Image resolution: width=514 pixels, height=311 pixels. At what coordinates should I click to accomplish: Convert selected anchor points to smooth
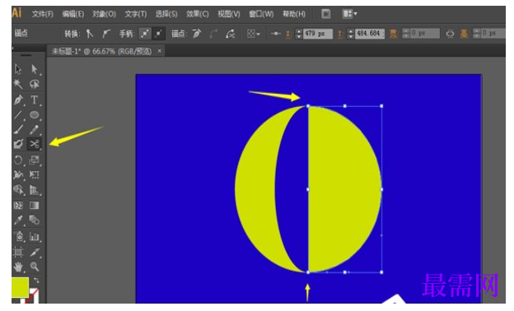105,34
